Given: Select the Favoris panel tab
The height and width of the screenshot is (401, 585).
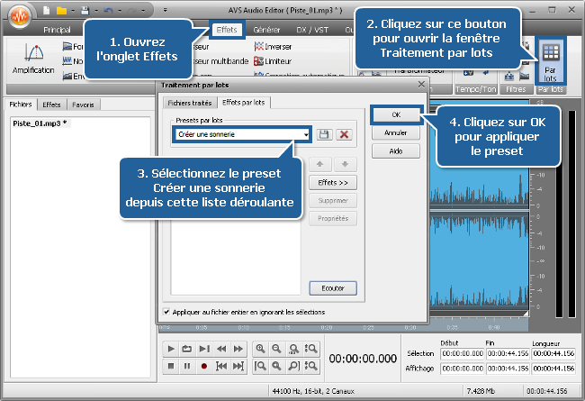Looking at the screenshot, I should click(83, 105).
